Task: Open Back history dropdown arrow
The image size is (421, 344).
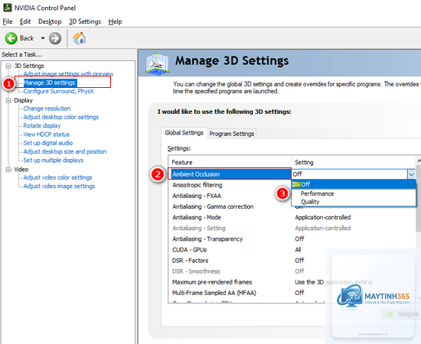Action: pyautogui.click(x=43, y=38)
